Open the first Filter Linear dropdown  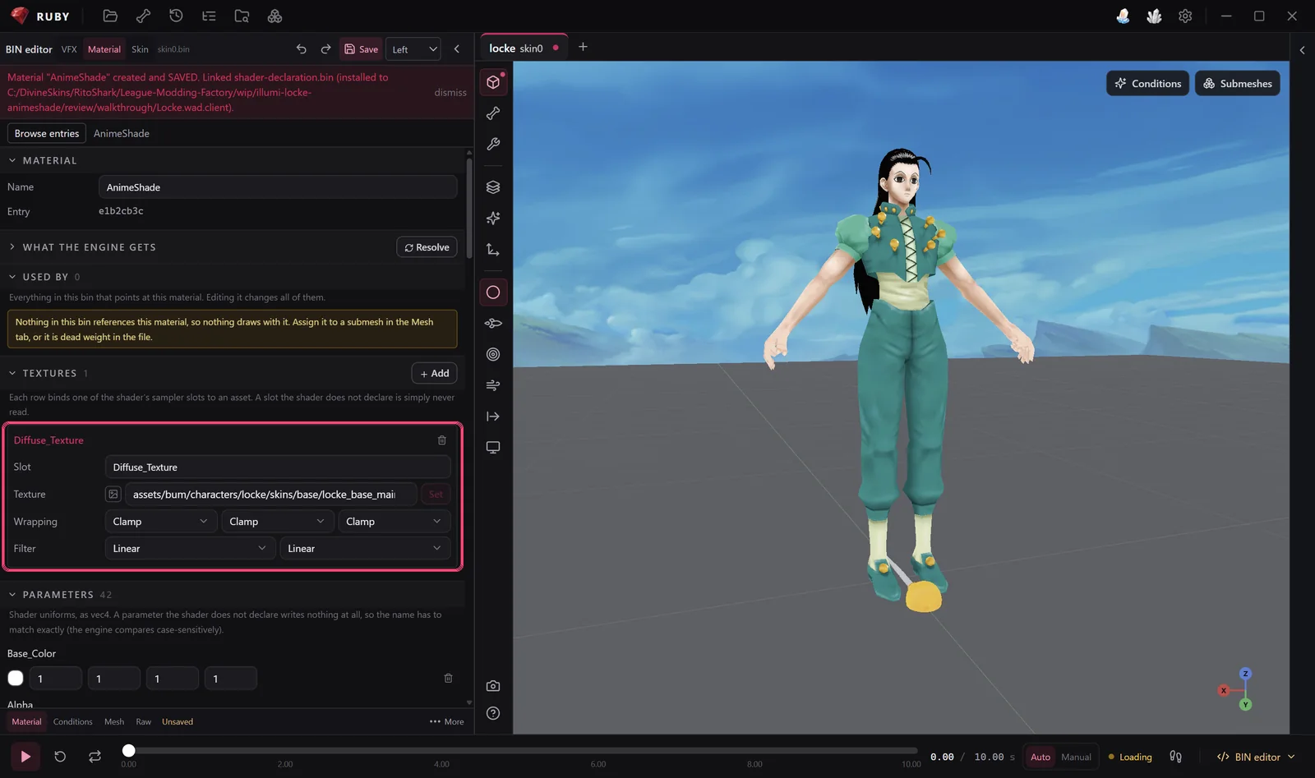191,549
